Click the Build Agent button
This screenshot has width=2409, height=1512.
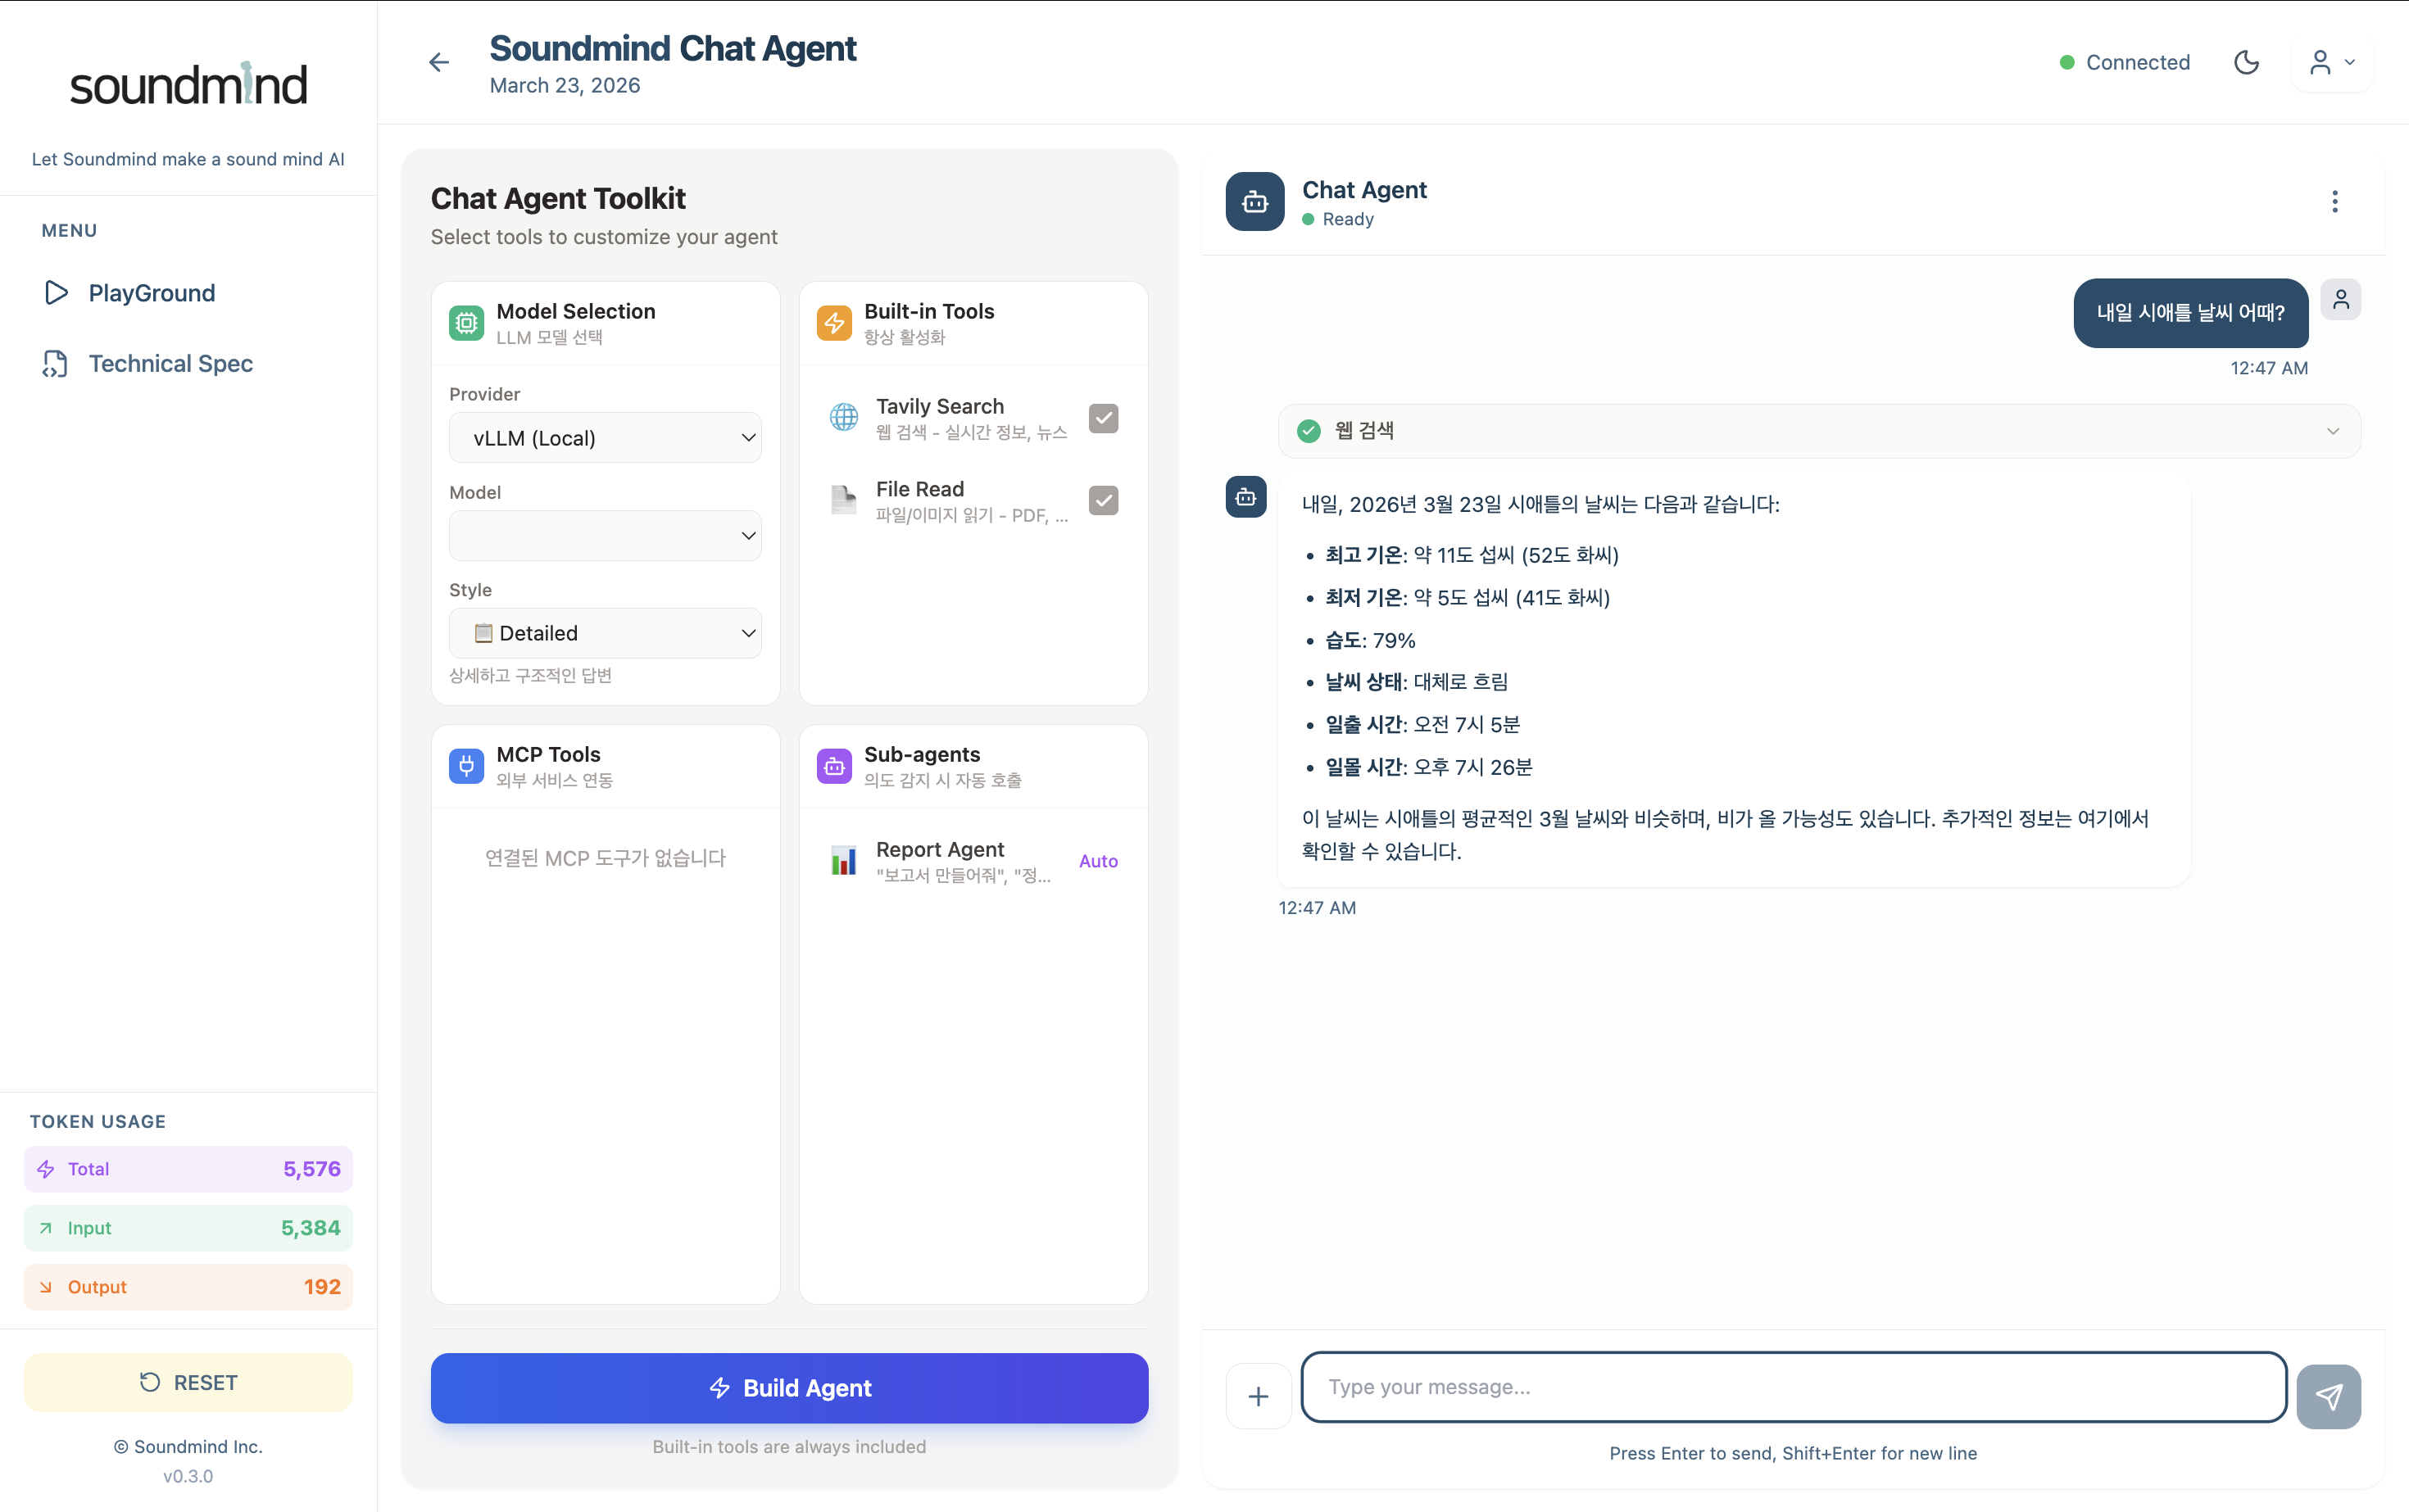pos(789,1388)
